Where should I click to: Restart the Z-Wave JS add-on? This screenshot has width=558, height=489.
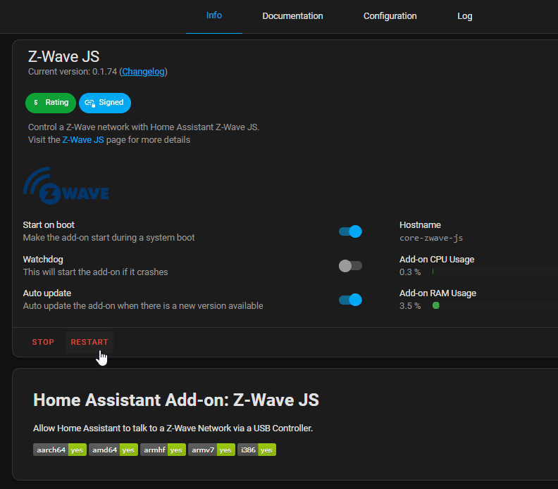point(89,342)
